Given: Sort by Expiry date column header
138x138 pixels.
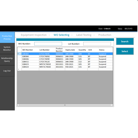Looking at the screenshot, I should tap(71, 50).
